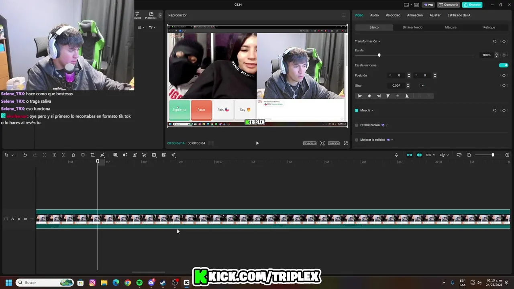Image resolution: width=514 pixels, height=289 pixels.
Task: Enable Mejorar la calidad checkbox
Action: click(x=357, y=140)
